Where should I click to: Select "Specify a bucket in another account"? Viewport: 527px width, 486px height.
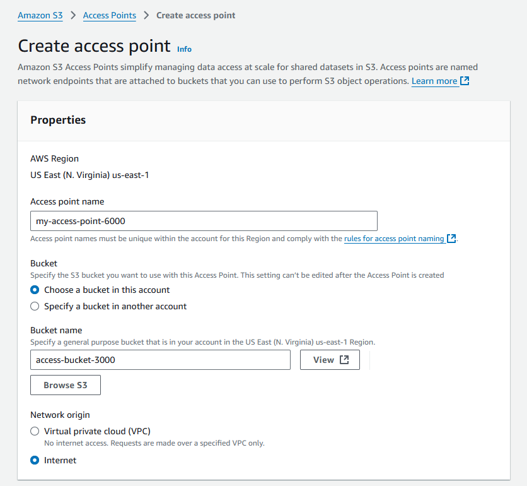(x=35, y=306)
